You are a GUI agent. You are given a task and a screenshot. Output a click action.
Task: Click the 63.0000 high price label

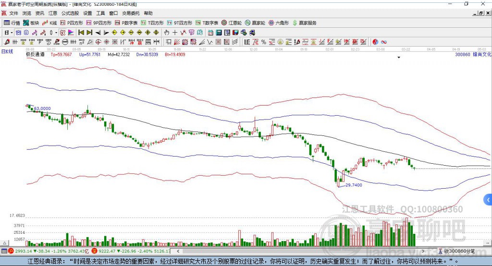[42, 109]
